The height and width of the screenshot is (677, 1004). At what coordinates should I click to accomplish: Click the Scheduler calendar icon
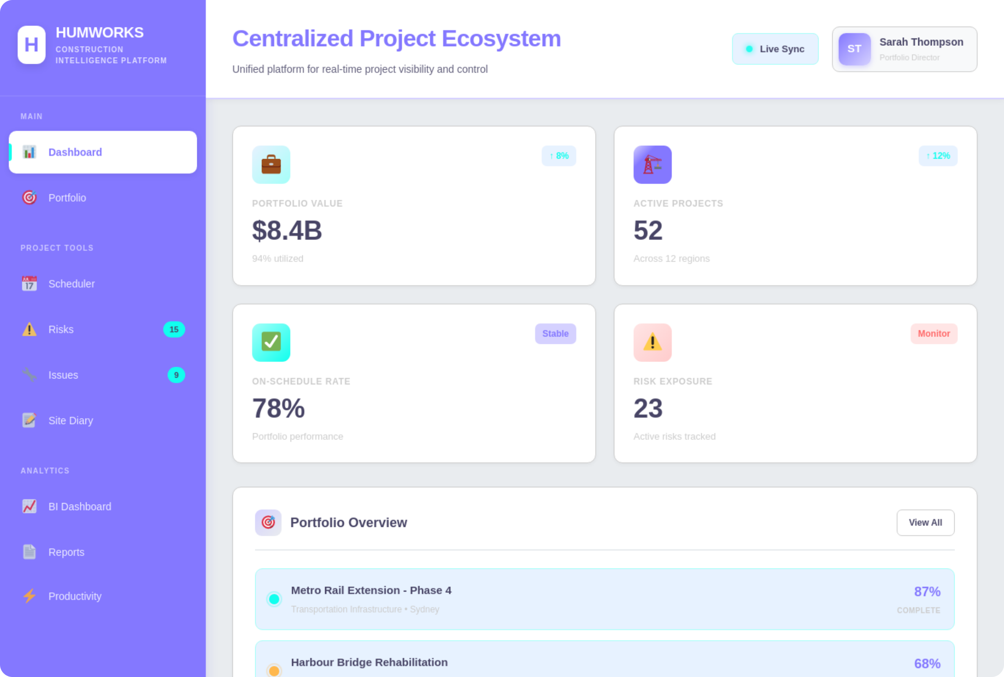[29, 284]
